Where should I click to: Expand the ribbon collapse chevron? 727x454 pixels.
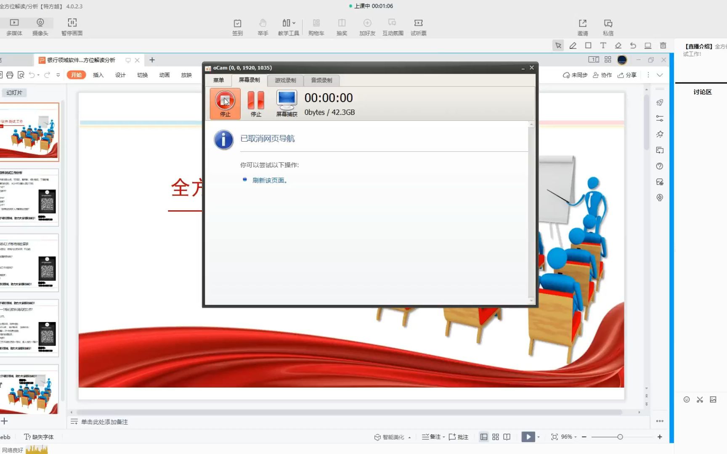click(660, 75)
